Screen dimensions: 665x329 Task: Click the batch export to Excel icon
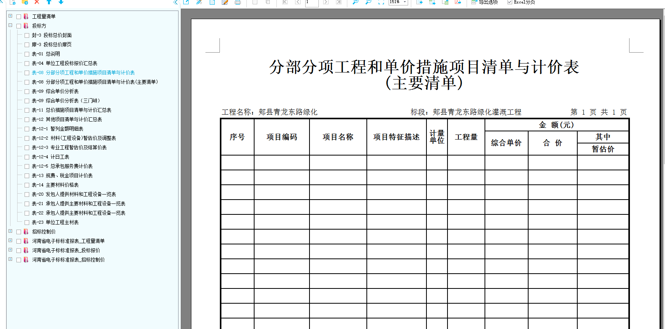(x=432, y=2)
